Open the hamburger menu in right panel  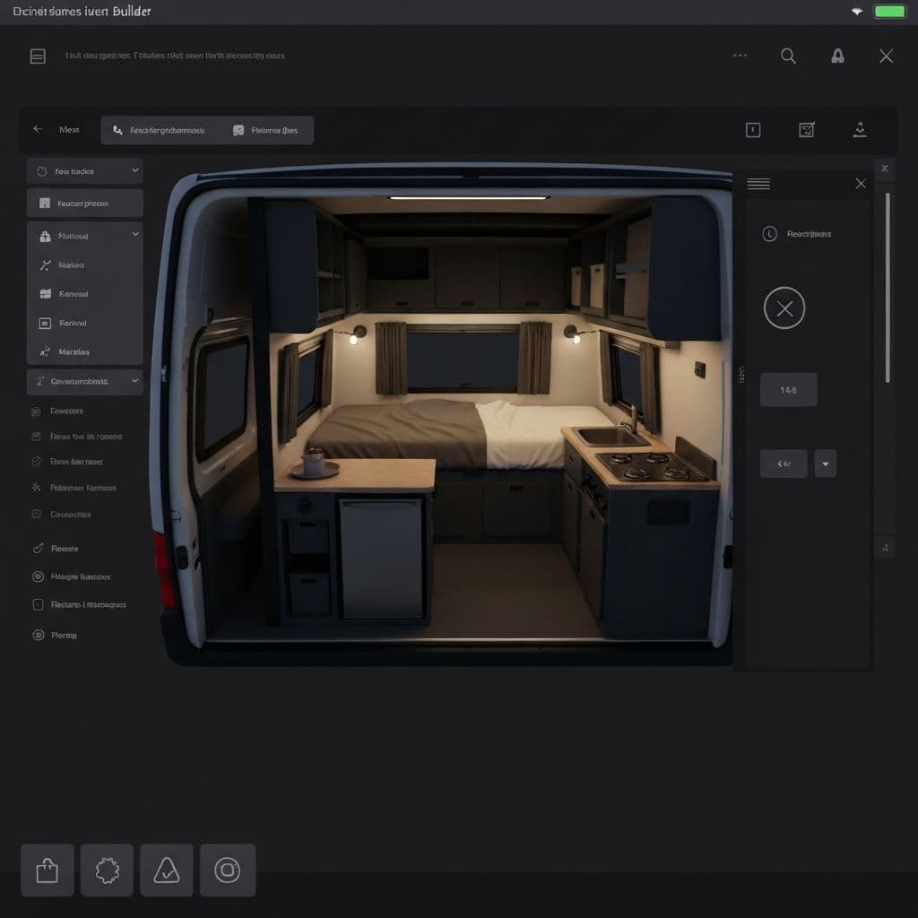(x=758, y=183)
